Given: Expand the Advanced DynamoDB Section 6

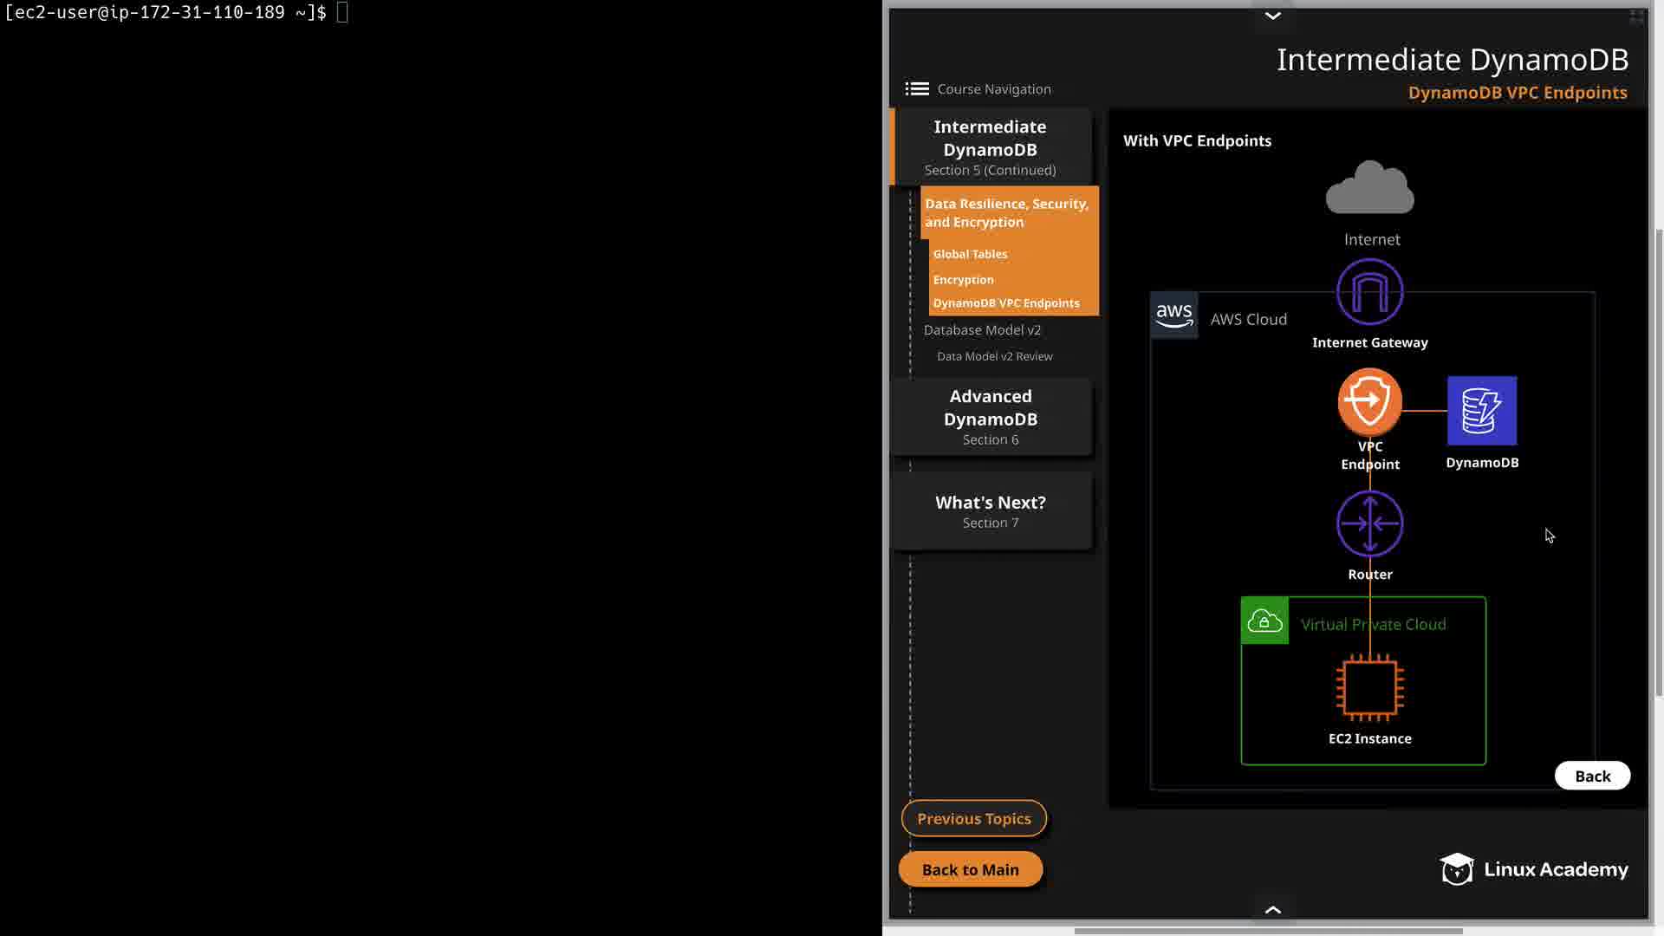Looking at the screenshot, I should point(991,417).
